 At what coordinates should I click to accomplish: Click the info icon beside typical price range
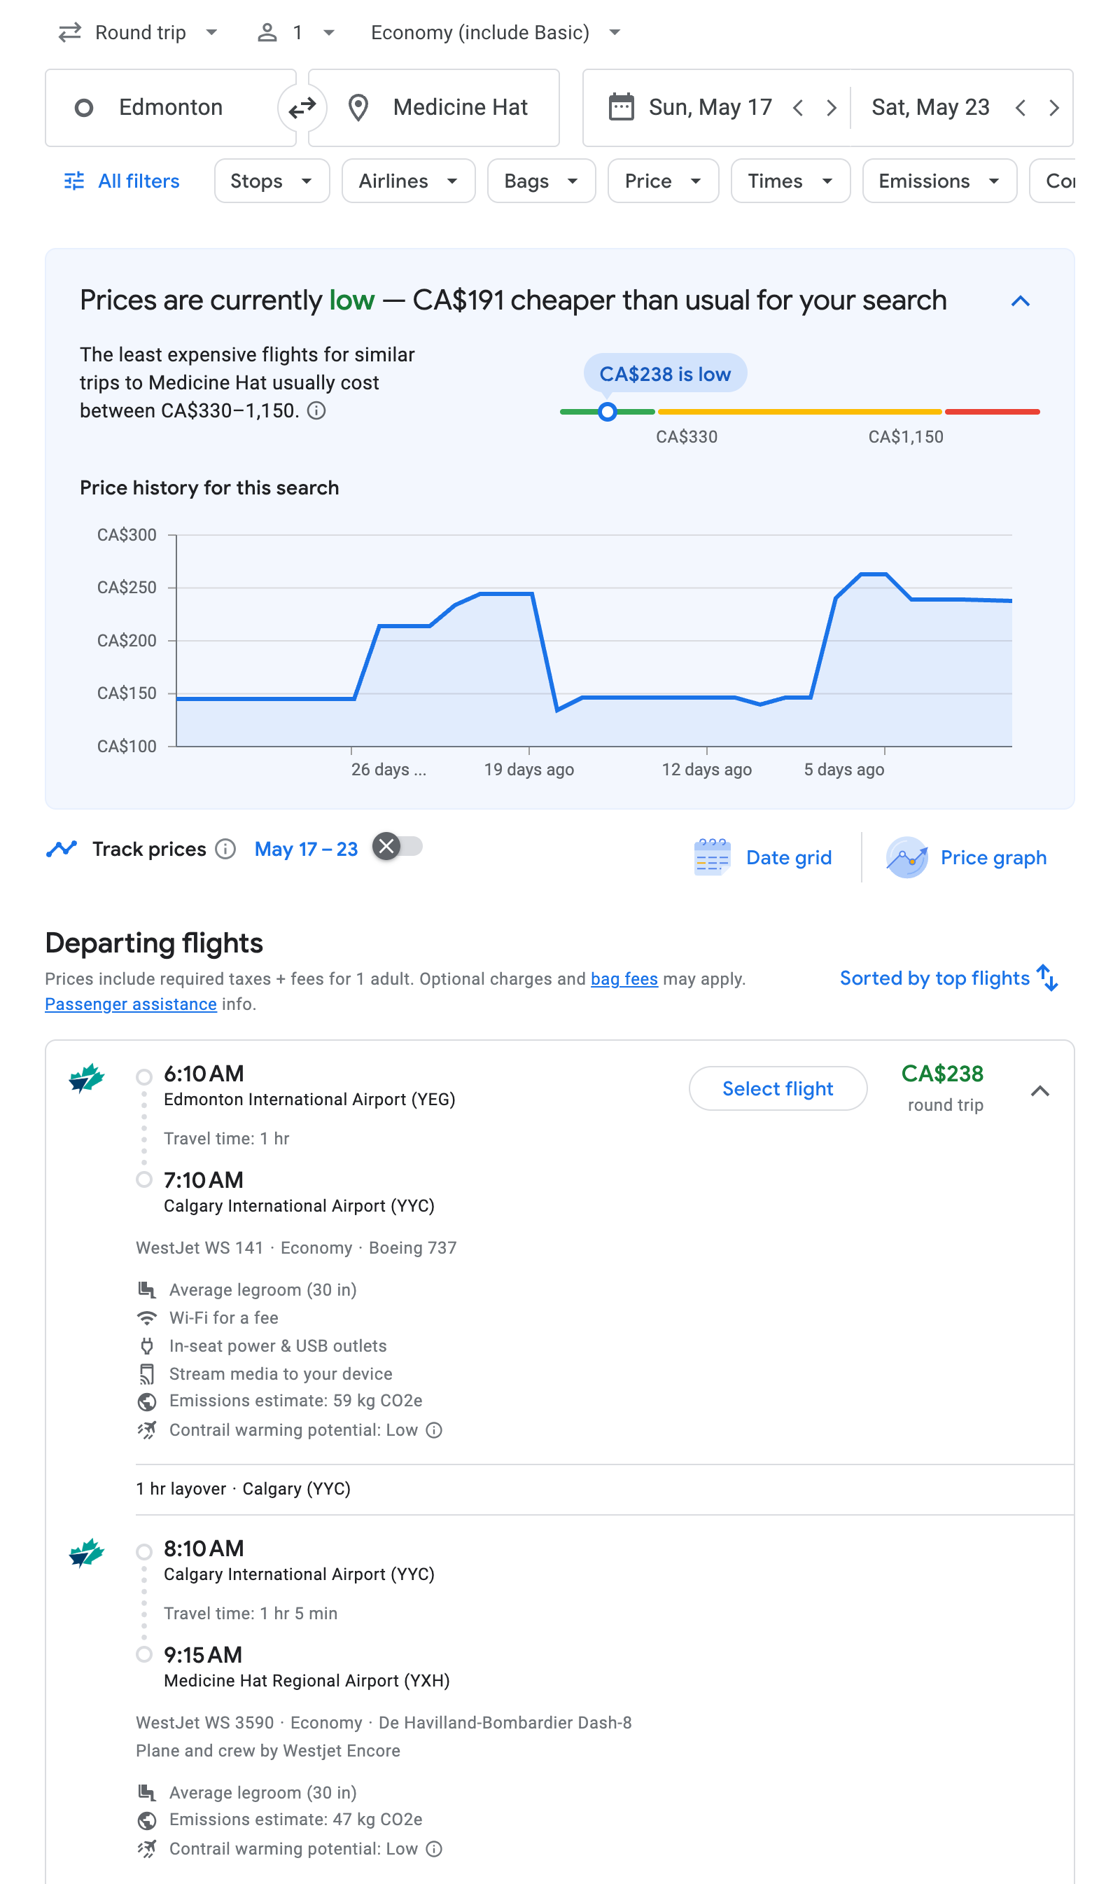pyautogui.click(x=318, y=412)
